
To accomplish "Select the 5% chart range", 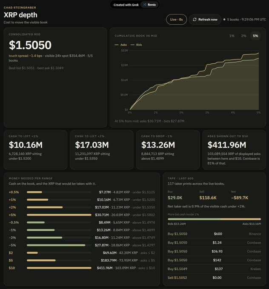I will coord(255,36).
